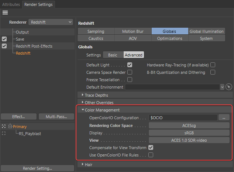Click the RS_Playblast render setting icon

tap(4, 134)
